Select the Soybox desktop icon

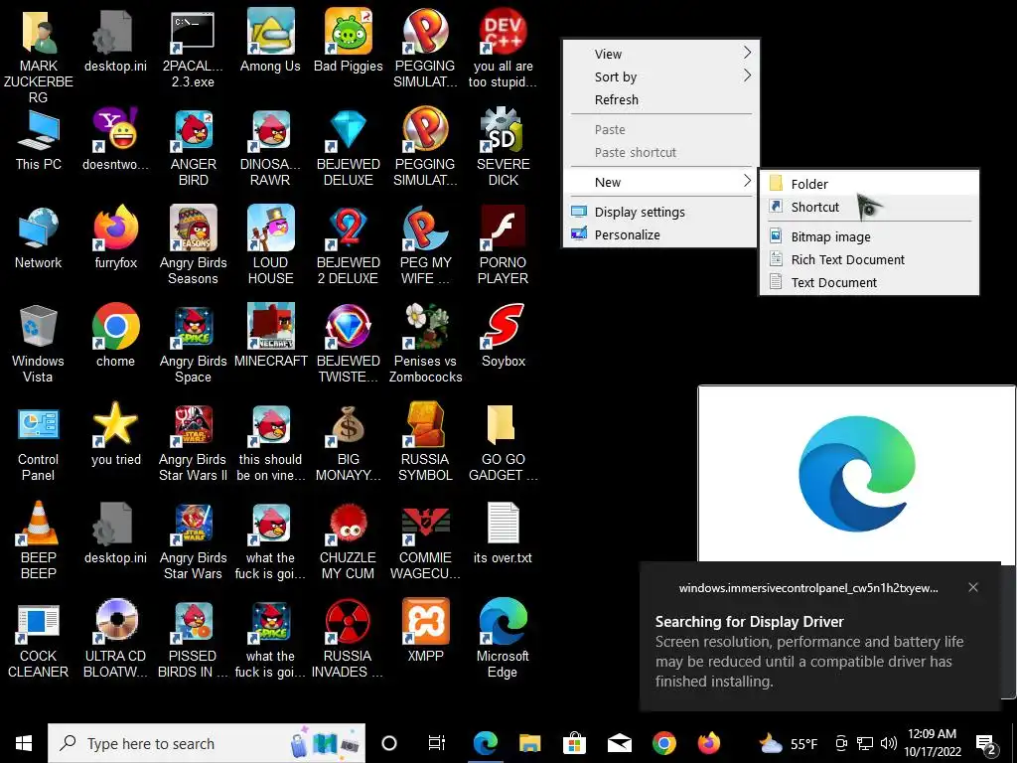click(x=504, y=336)
